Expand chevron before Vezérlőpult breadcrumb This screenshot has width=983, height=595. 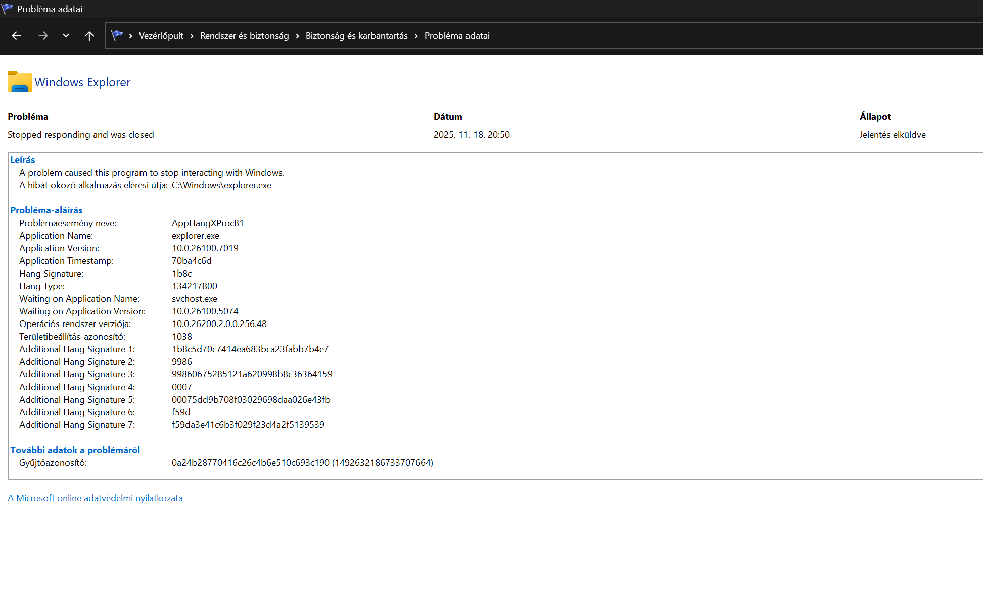pos(130,36)
